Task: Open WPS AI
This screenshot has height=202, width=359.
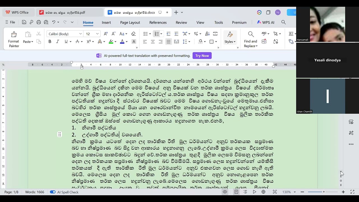Action: (x=266, y=22)
